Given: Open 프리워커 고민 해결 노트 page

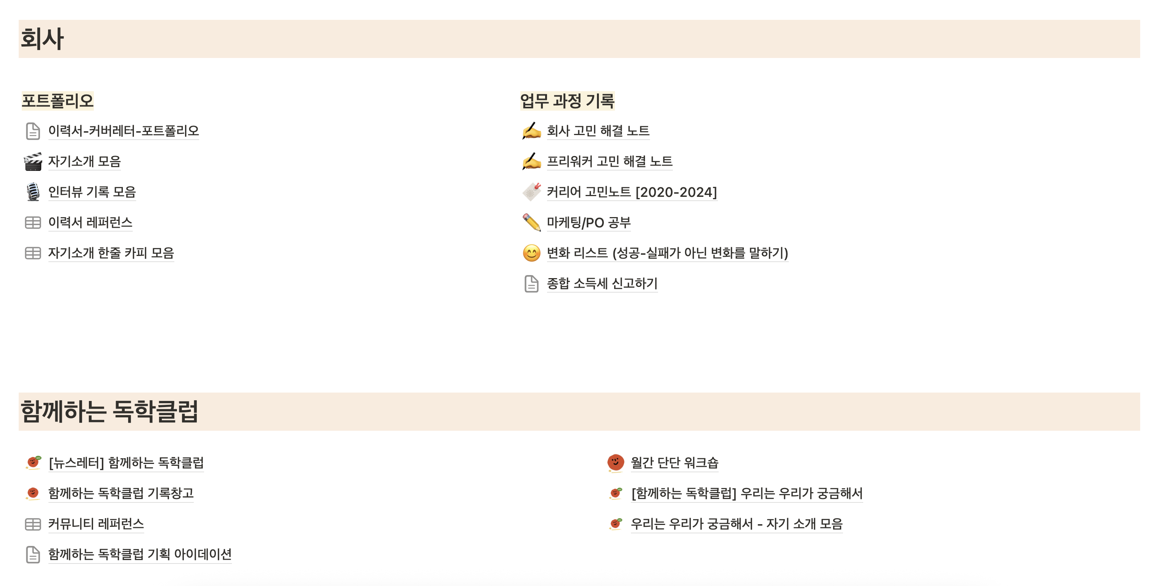Looking at the screenshot, I should (x=609, y=161).
